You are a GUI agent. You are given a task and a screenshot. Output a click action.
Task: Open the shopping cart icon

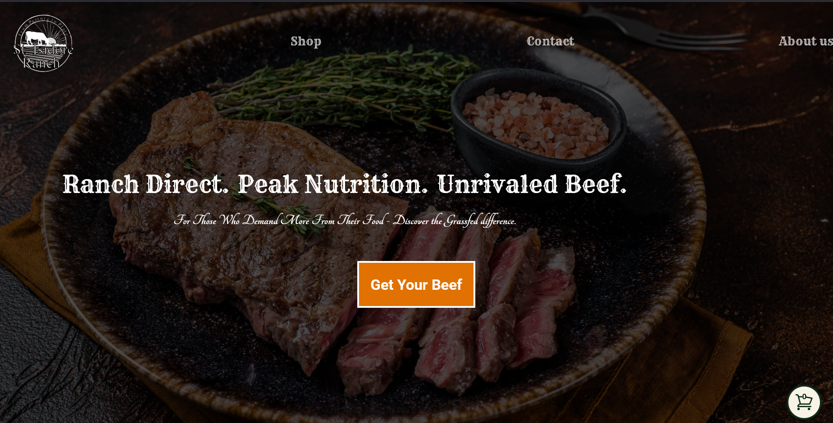pos(804,402)
